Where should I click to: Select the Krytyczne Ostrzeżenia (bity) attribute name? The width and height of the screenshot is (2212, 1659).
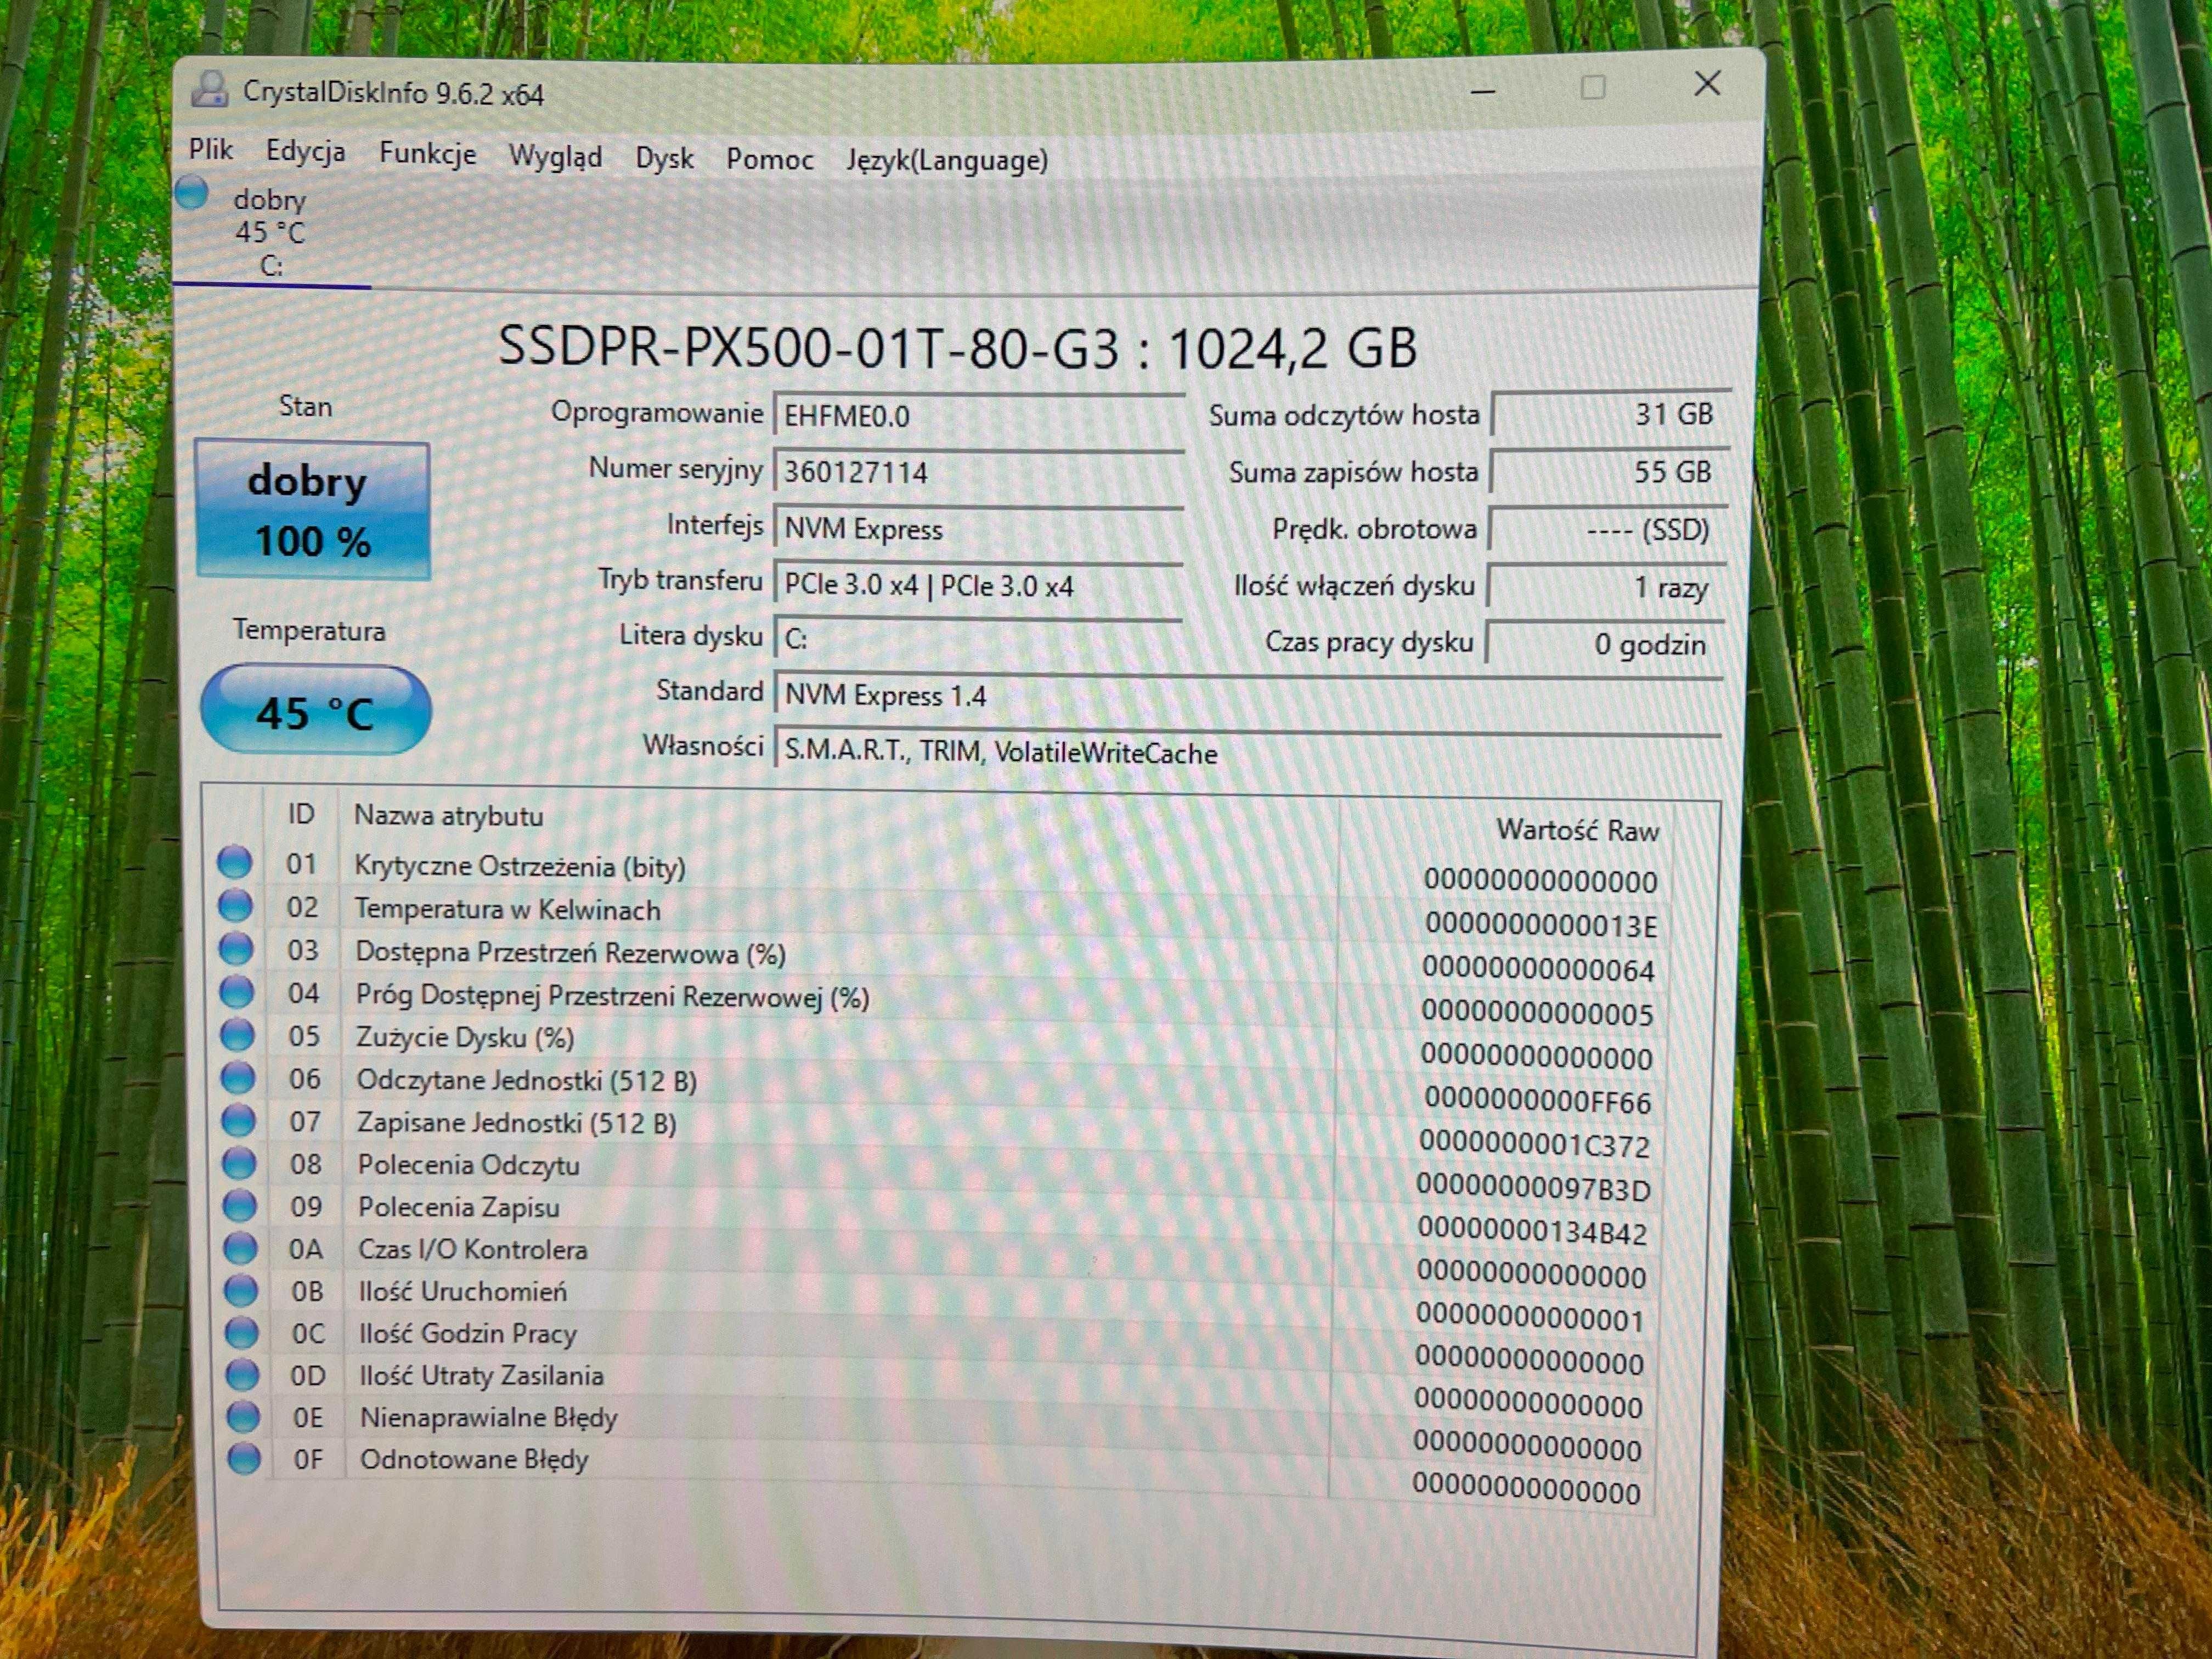click(x=520, y=866)
